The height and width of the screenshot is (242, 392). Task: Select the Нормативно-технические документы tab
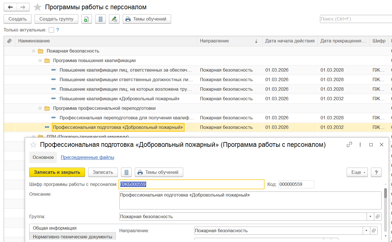(x=73, y=237)
